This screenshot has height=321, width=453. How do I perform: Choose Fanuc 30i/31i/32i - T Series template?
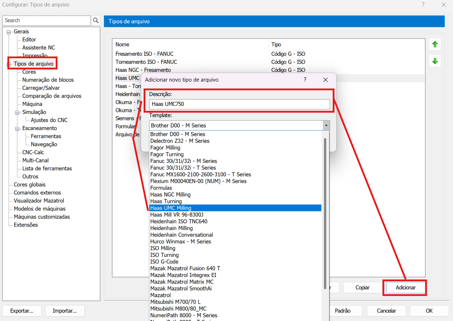(x=235, y=168)
